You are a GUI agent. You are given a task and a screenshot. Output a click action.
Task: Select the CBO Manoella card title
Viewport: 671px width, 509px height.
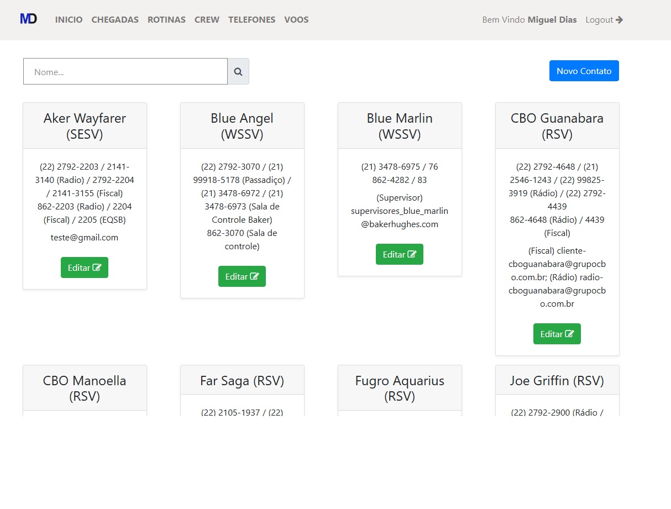pyautogui.click(x=85, y=388)
